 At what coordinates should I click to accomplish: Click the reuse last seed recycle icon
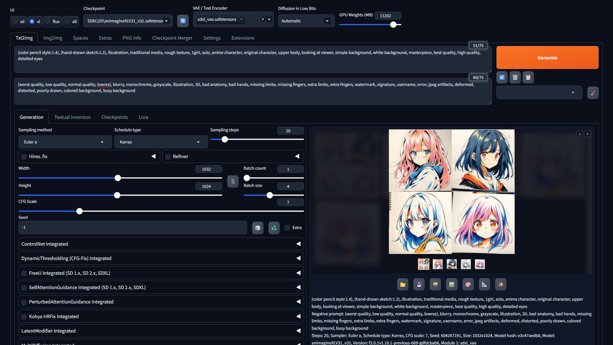point(274,228)
